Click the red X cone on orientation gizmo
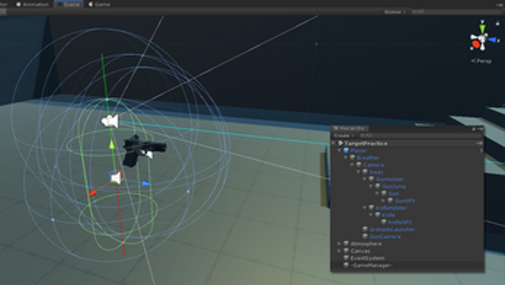505x285 pixels. coord(475,44)
